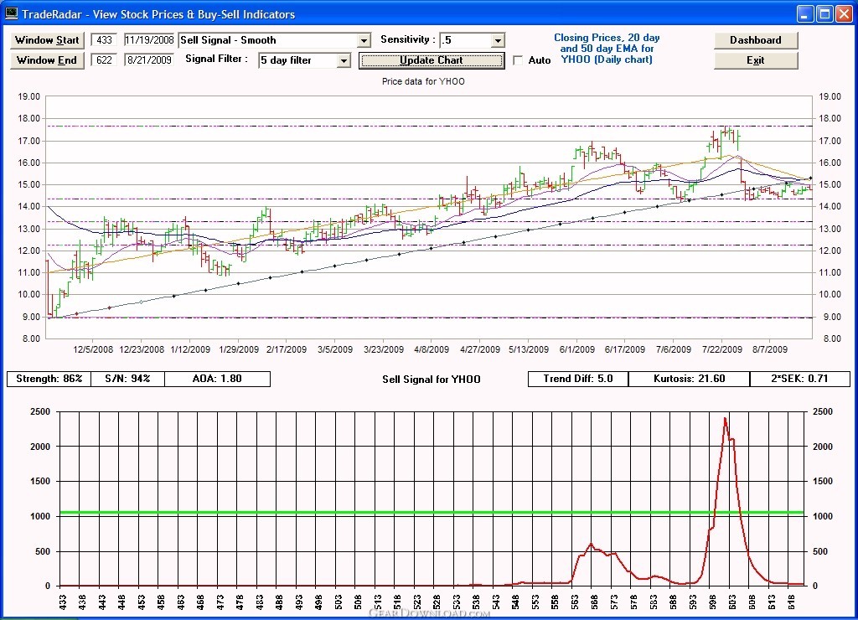Open the Dashboard

point(756,40)
